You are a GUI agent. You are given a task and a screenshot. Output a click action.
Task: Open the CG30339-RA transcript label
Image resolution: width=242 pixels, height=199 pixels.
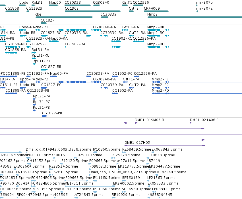(112, 33)
